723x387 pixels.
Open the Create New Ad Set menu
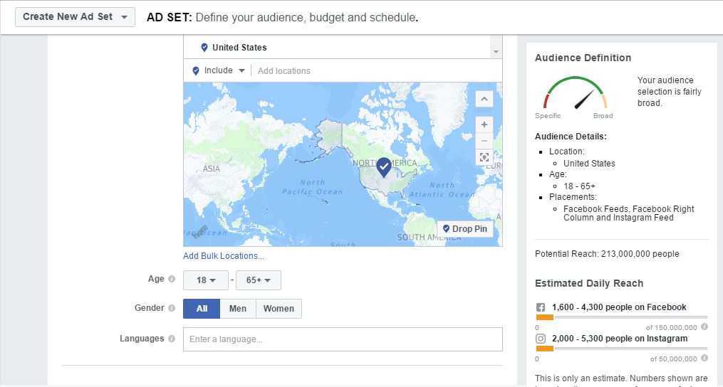click(76, 17)
